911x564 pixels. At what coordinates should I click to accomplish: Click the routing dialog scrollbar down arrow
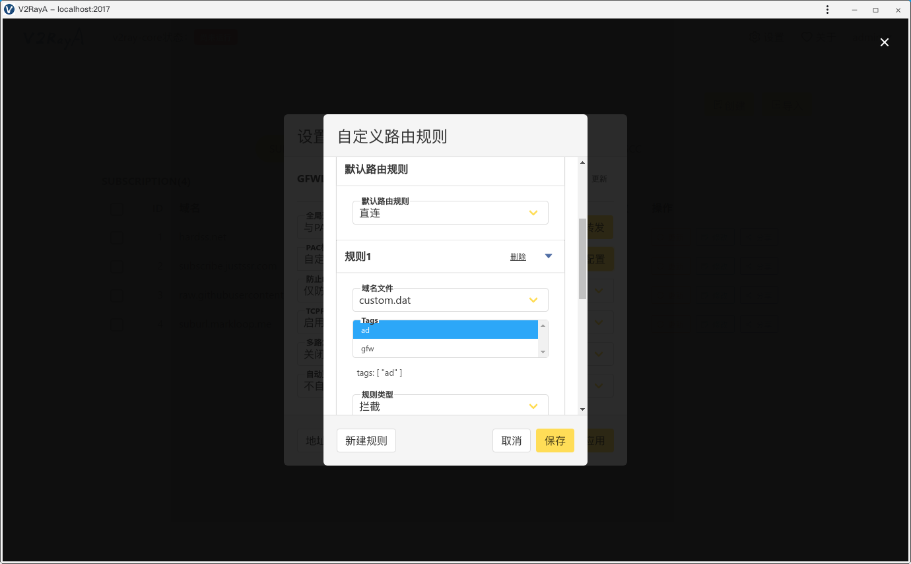point(582,409)
